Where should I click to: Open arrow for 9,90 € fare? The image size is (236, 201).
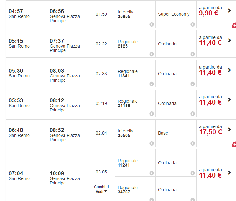(x=229, y=11)
